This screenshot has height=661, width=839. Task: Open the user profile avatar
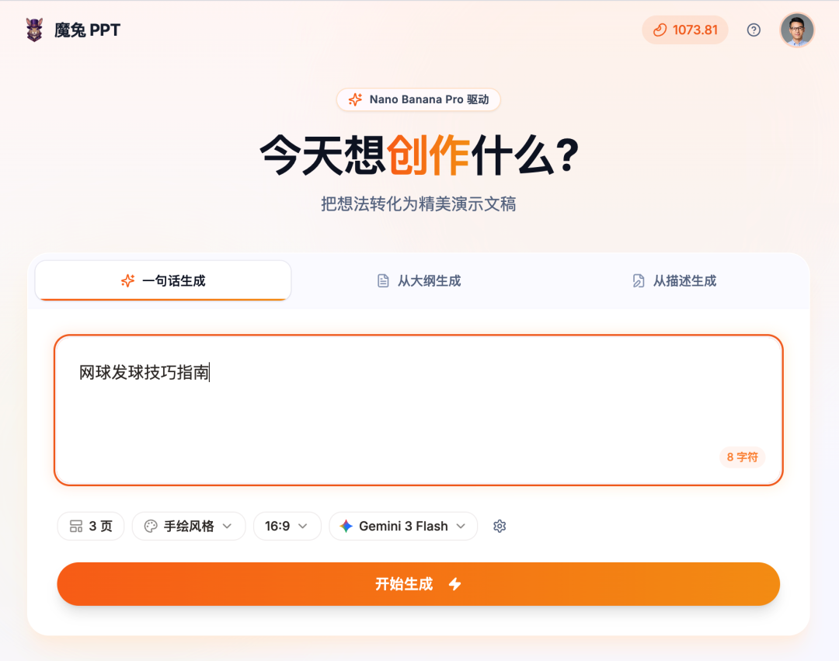coord(797,30)
